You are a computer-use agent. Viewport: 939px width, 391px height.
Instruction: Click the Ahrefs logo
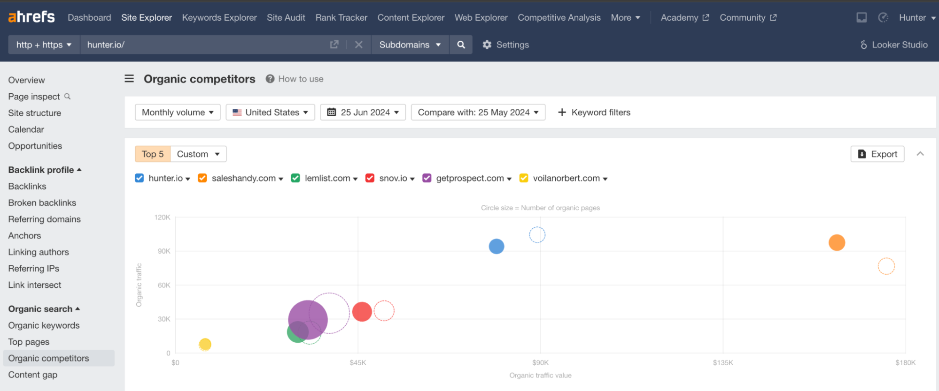coord(31,17)
